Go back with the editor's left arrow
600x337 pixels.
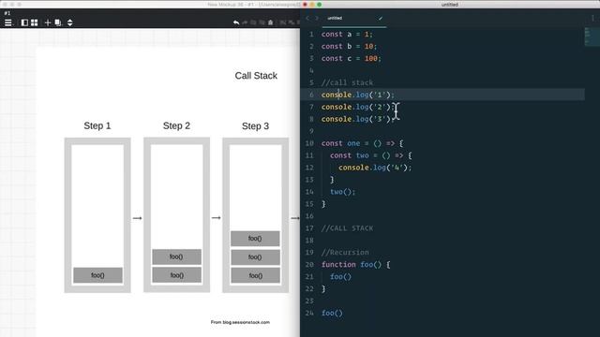(x=307, y=18)
